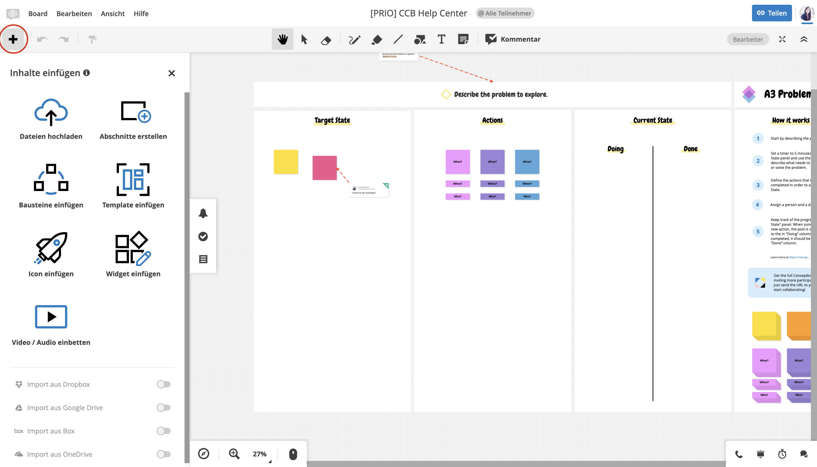
Task: Click Video / Audio einbetten
Action: [x=51, y=325]
